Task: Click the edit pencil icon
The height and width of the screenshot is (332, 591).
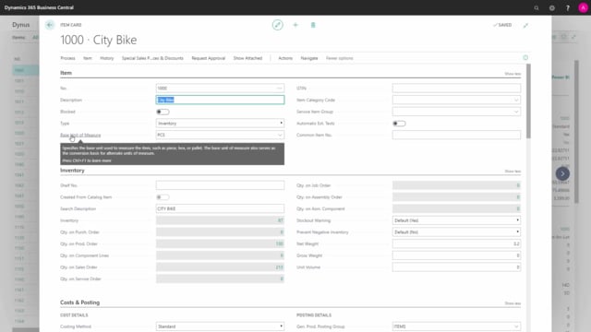Action: (x=277, y=25)
